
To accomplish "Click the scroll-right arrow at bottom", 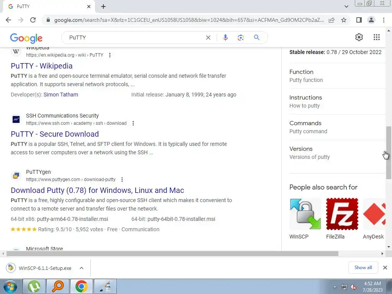I will [382, 253].
